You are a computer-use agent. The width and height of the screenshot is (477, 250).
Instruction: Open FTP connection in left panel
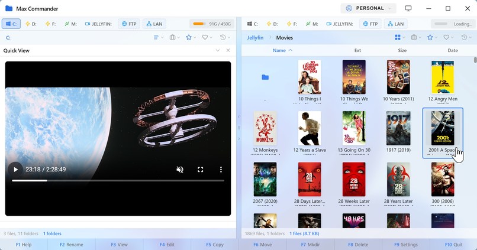point(129,24)
